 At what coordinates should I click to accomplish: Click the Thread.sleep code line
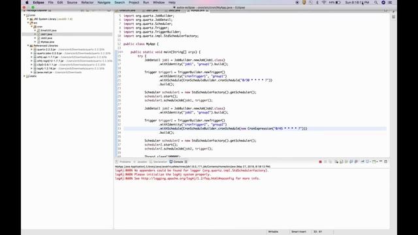click(x=163, y=157)
